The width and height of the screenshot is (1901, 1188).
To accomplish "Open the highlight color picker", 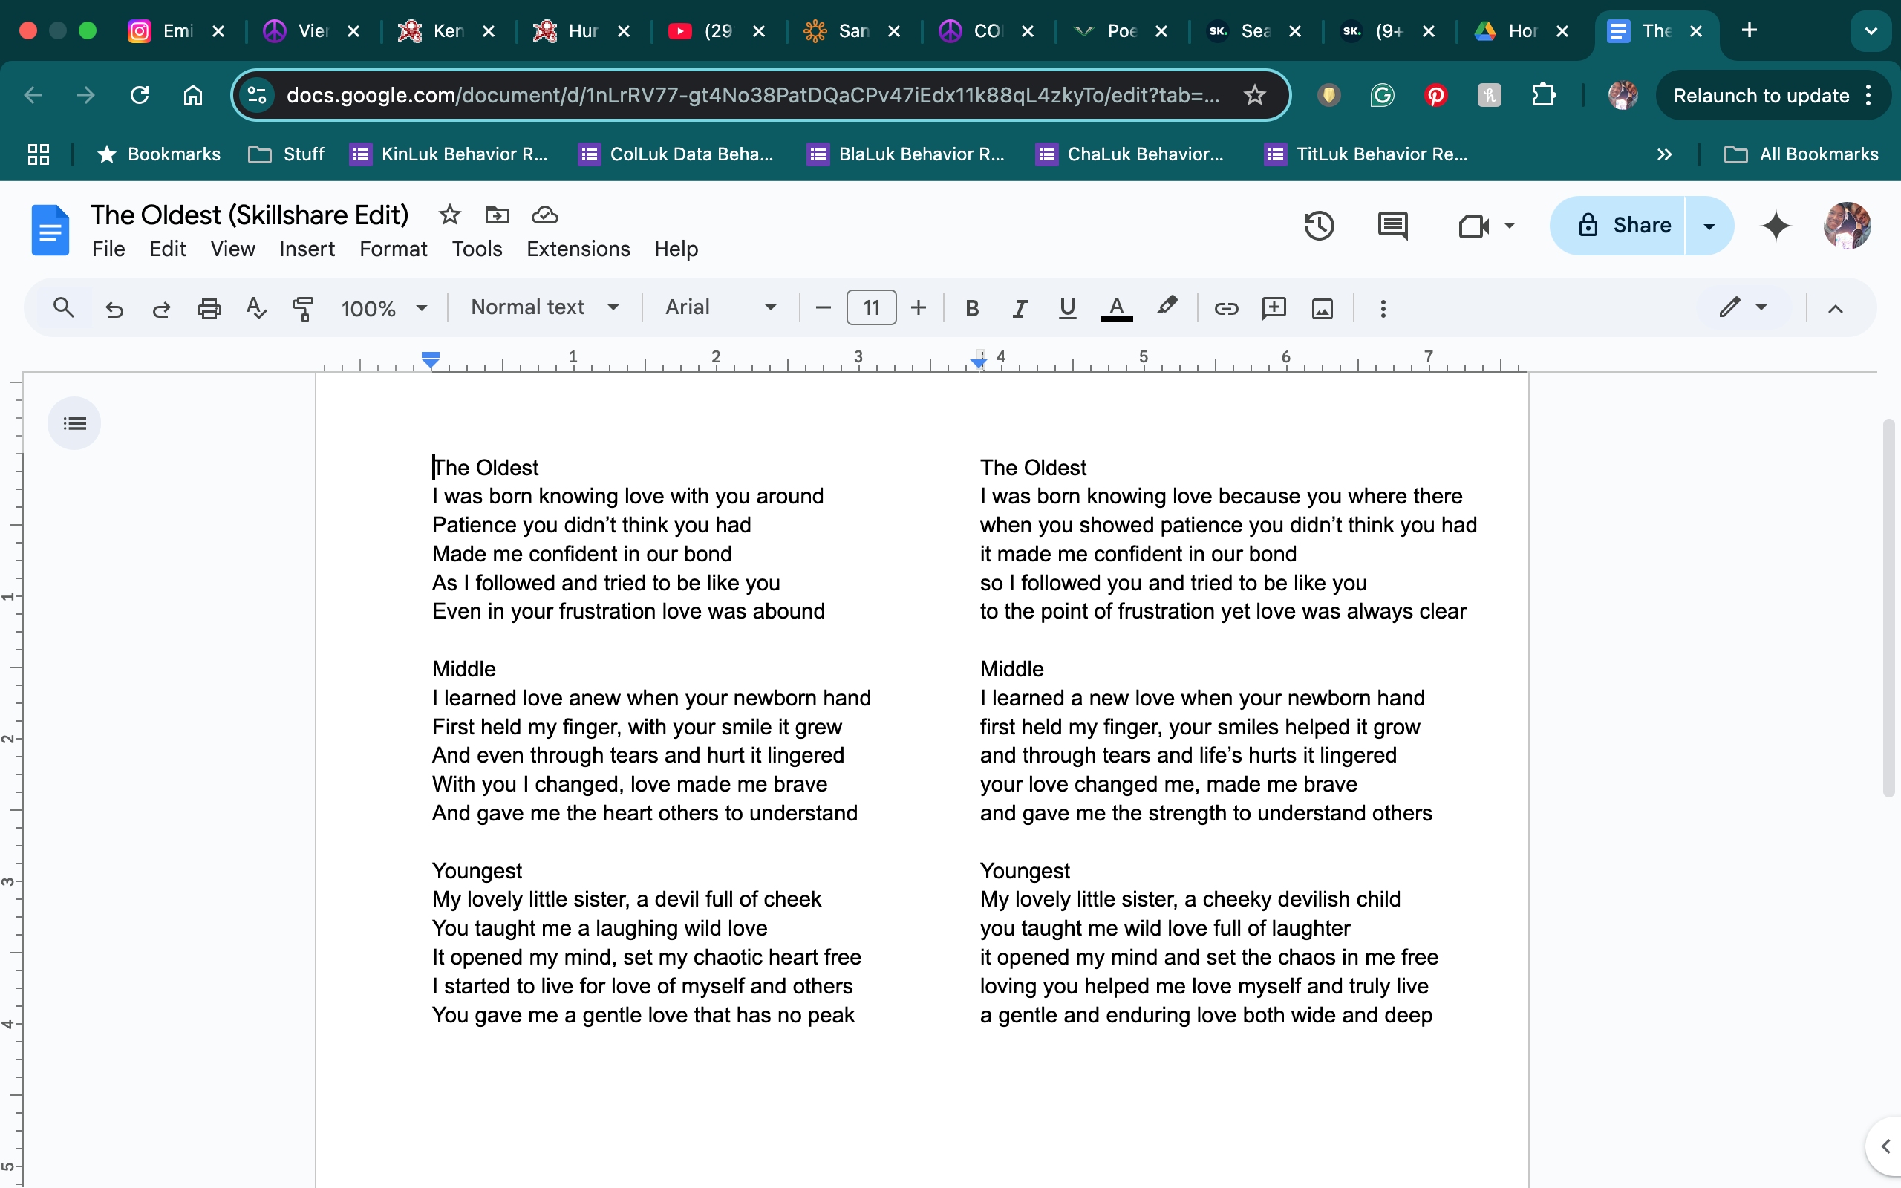I will pyautogui.click(x=1167, y=307).
